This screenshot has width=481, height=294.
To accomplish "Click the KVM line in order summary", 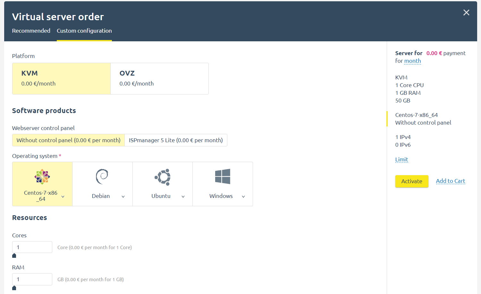I will tap(401, 78).
